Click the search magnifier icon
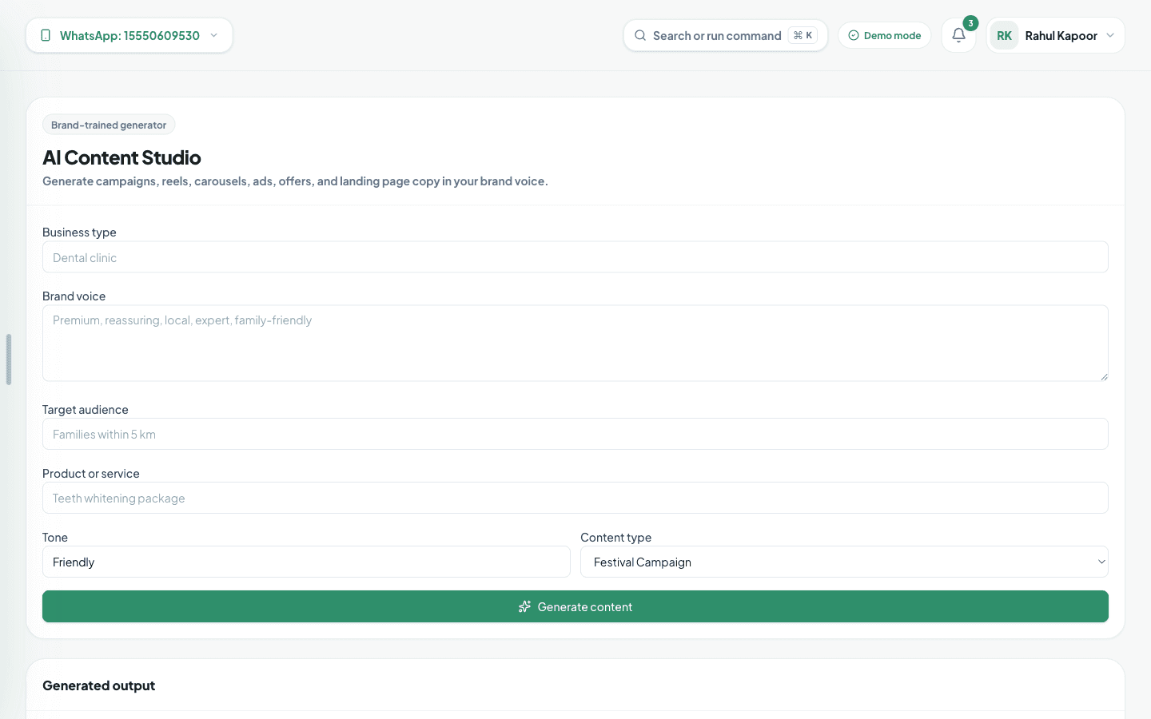The height and width of the screenshot is (719, 1151). [640, 35]
